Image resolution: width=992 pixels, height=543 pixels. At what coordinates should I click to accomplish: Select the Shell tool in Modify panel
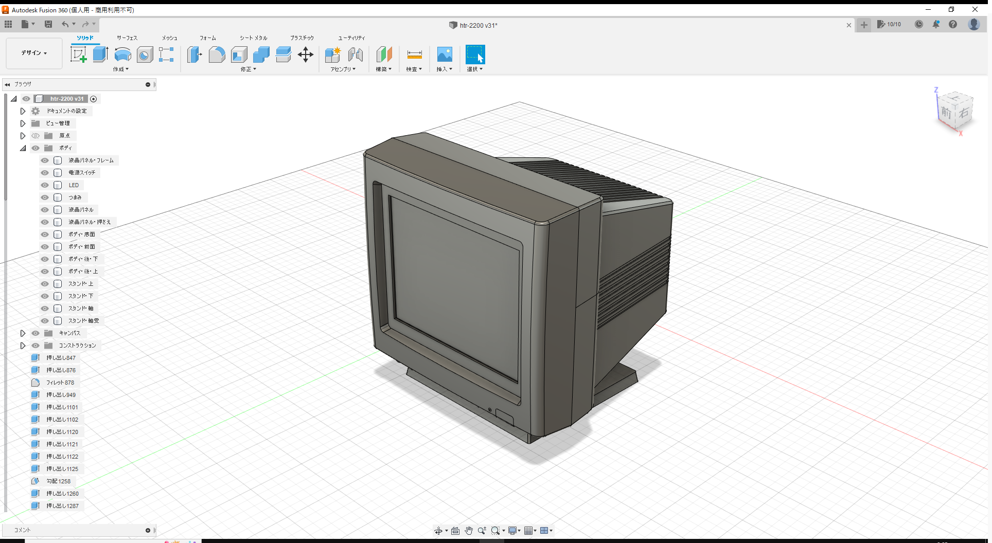click(239, 54)
